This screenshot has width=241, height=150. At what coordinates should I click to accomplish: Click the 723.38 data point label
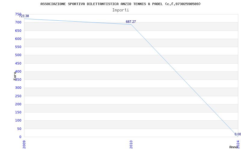click(x=24, y=16)
